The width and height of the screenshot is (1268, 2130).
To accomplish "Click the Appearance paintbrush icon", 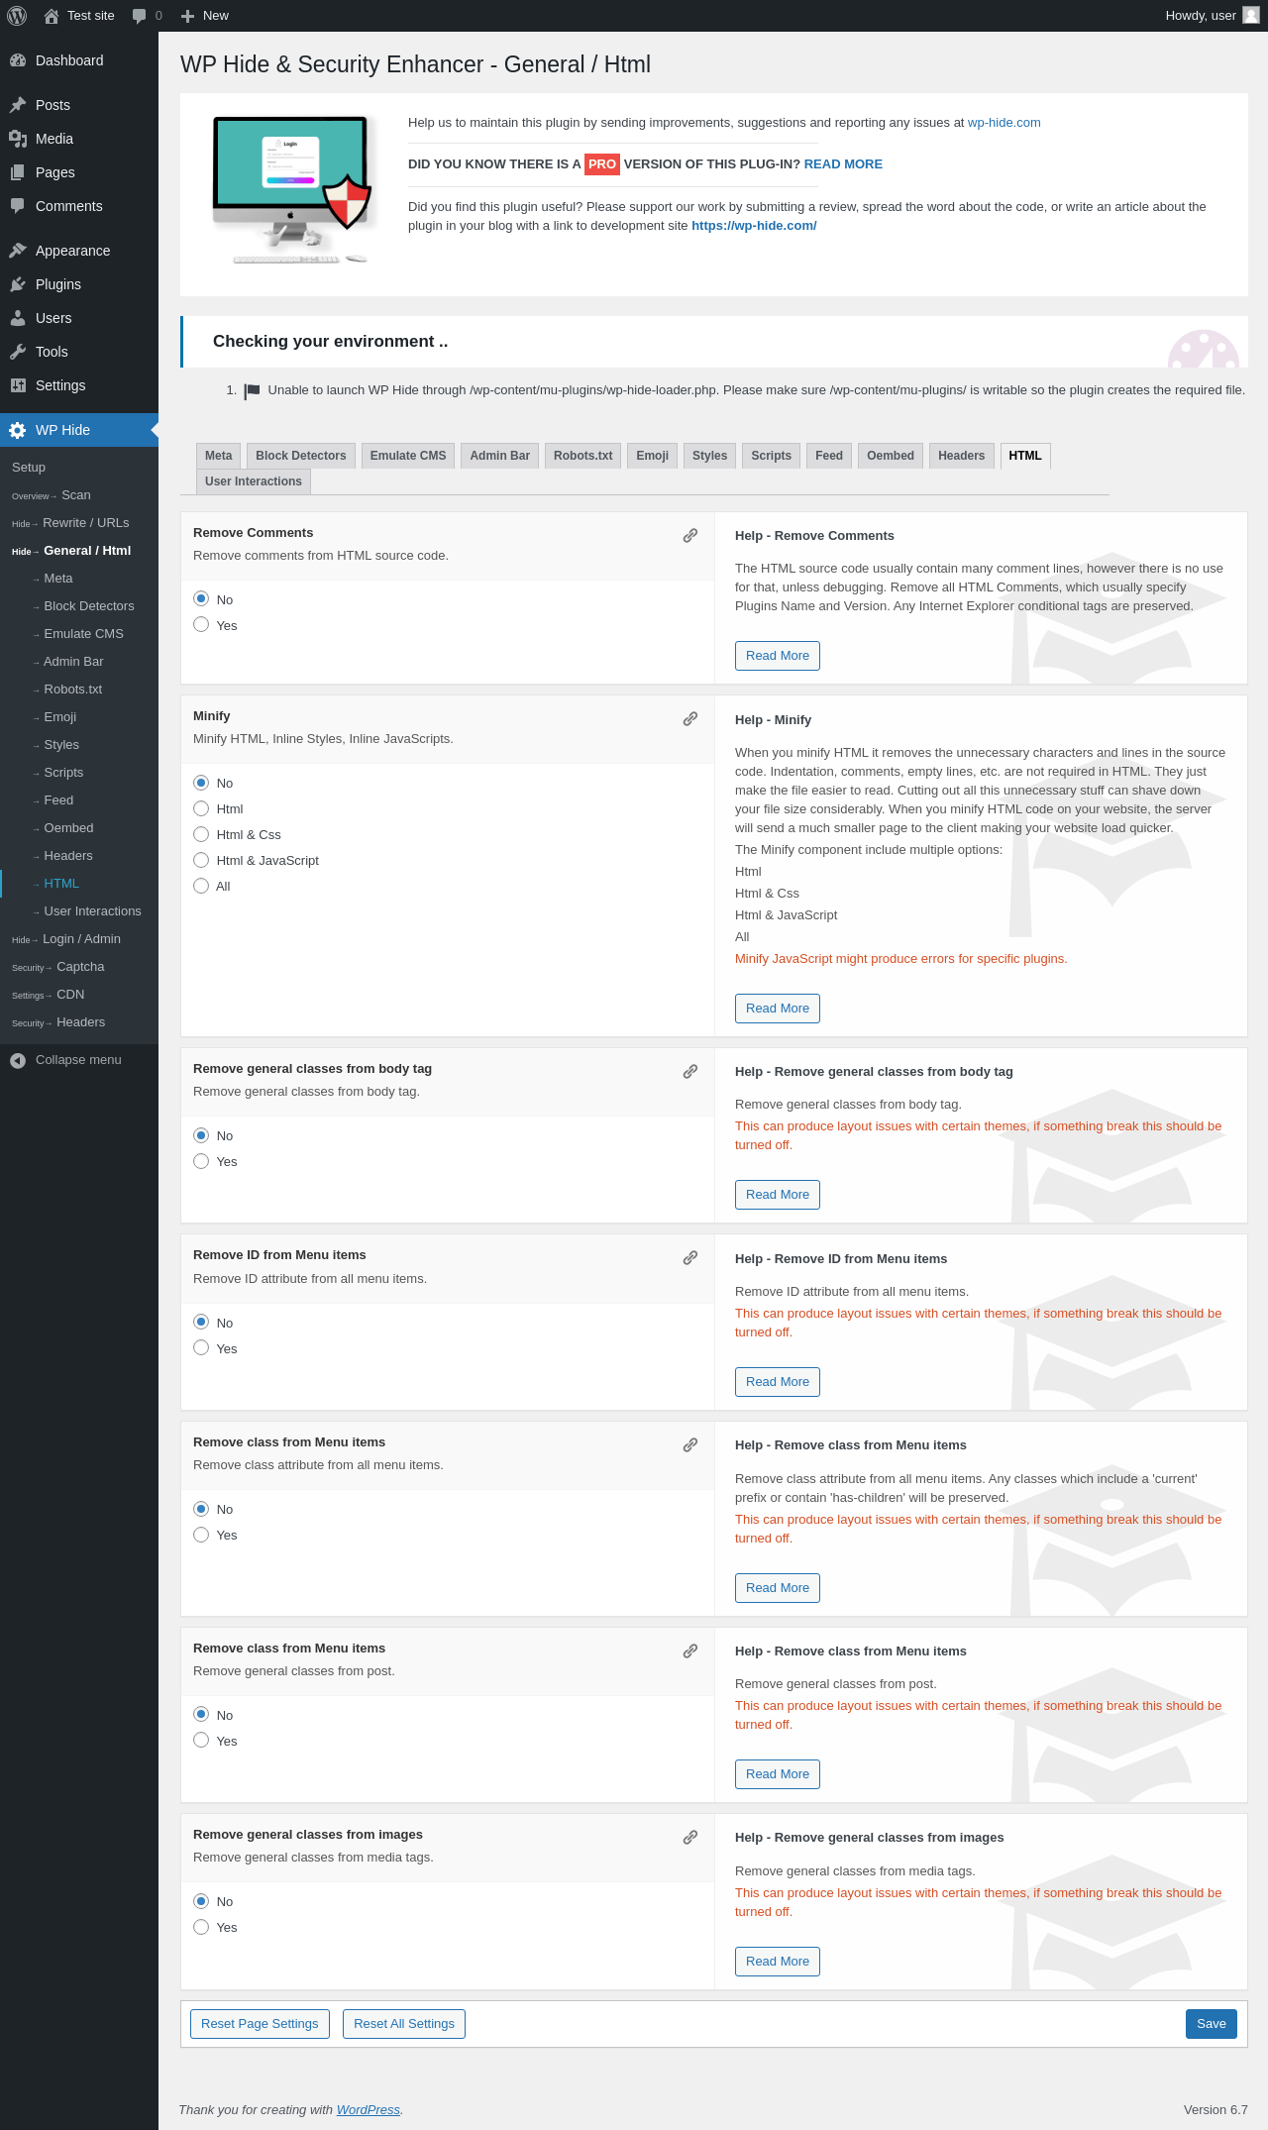I will [x=18, y=251].
